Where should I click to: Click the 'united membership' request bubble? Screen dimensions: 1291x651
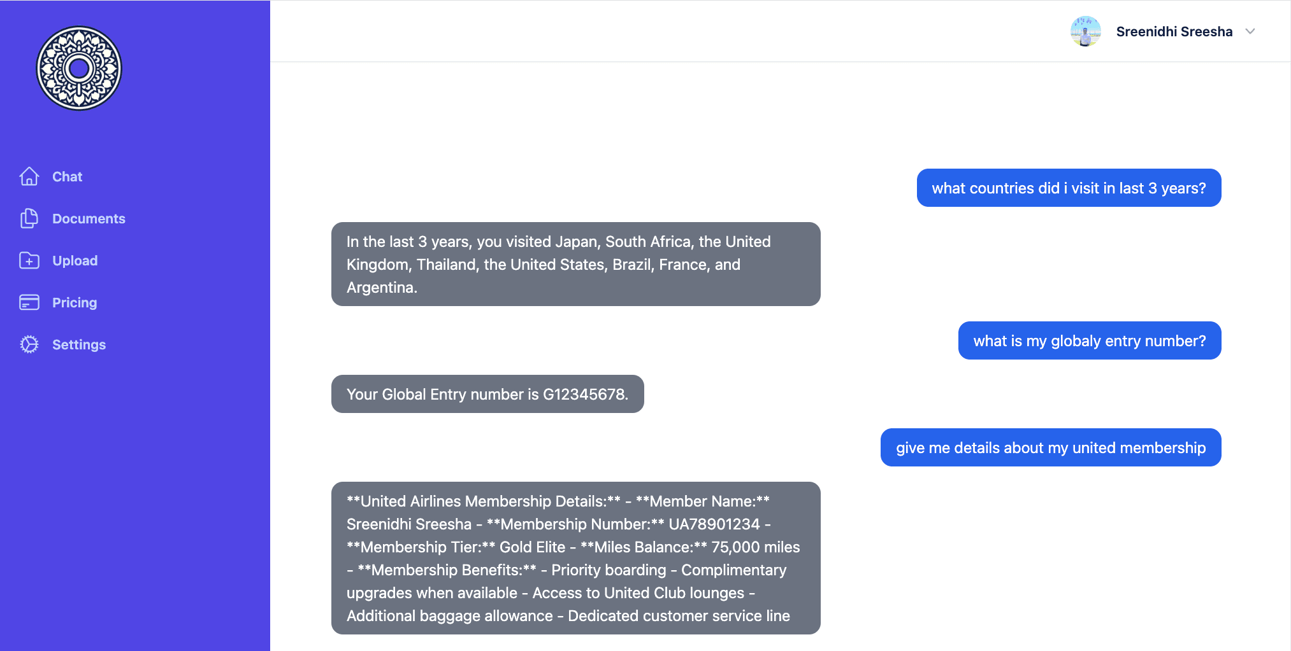click(1051, 447)
